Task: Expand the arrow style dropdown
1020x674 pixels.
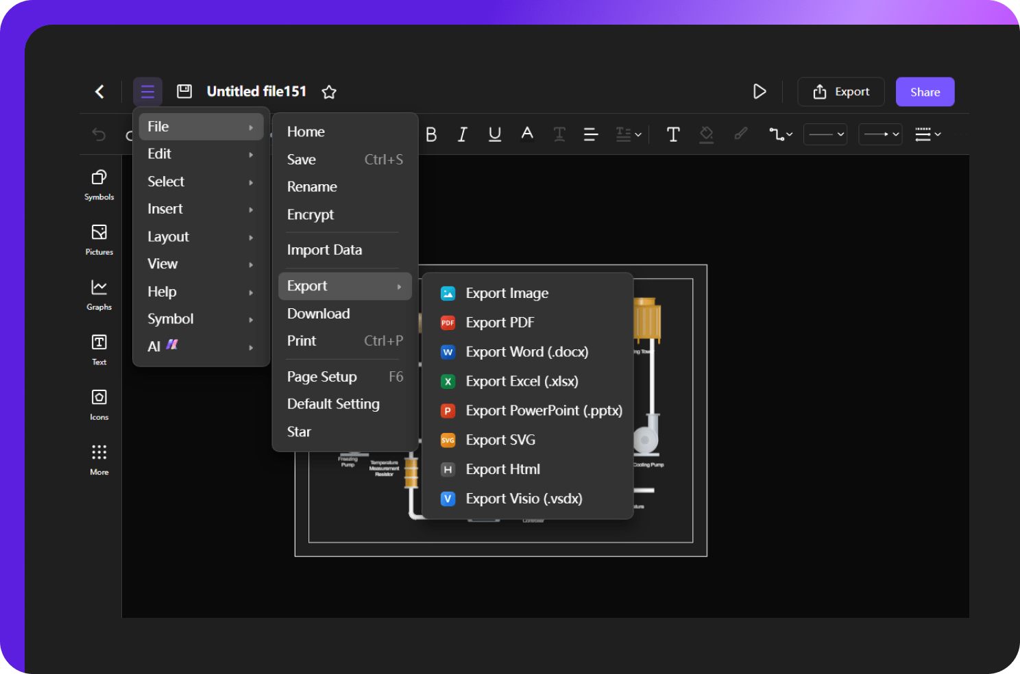Action: 881,134
